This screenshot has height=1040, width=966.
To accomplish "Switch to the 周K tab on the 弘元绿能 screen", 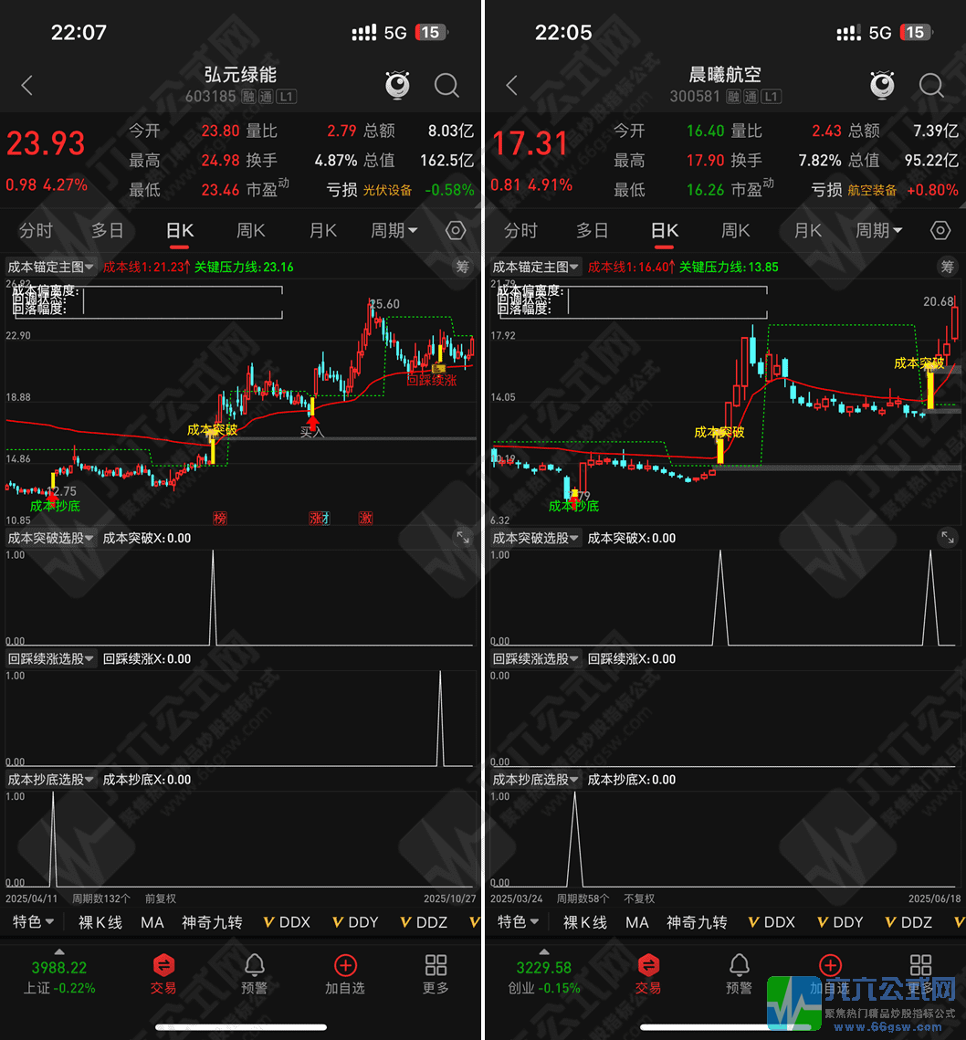I will click(250, 230).
